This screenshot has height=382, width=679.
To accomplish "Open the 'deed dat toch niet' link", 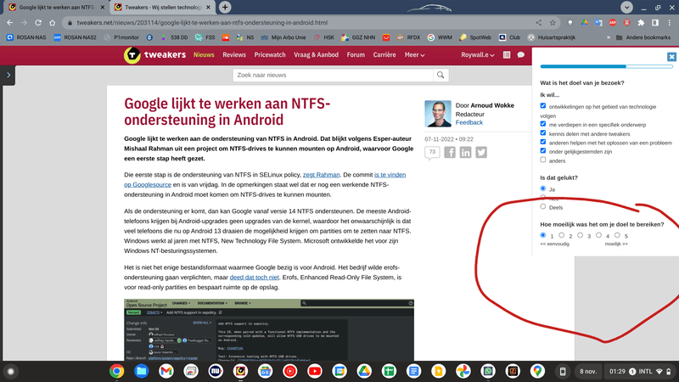I will 254,278.
